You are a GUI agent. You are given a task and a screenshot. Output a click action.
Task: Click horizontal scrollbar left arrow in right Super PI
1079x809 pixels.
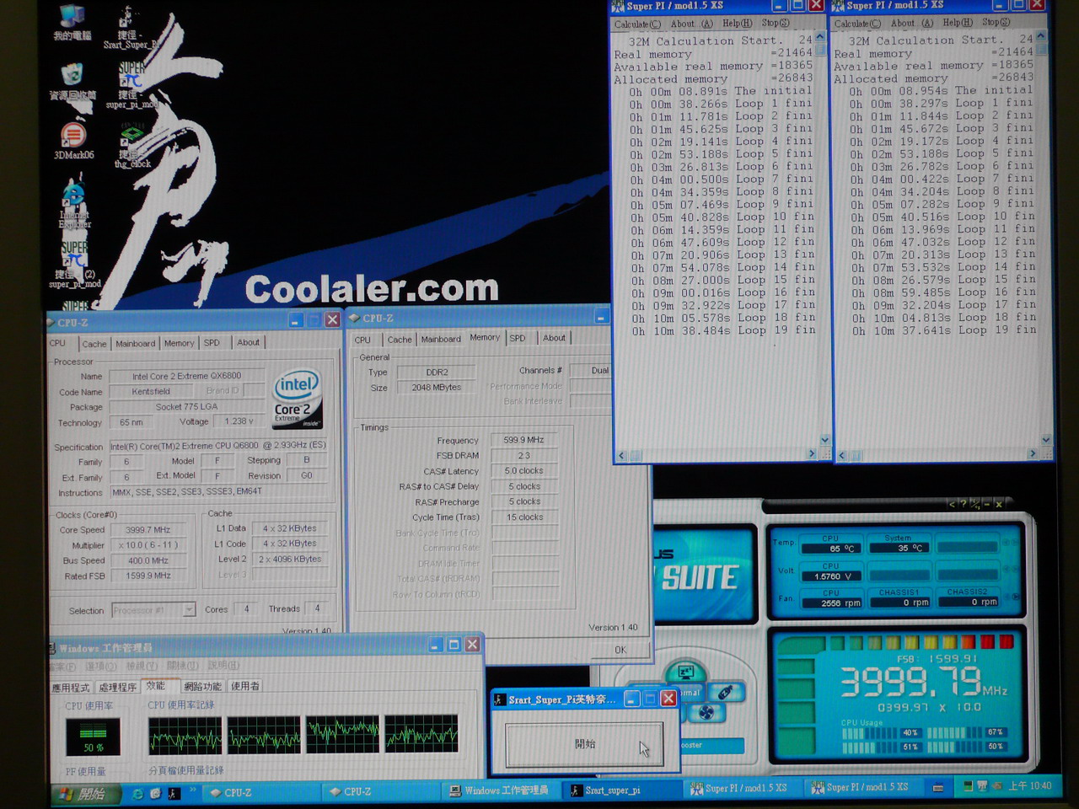[x=841, y=456]
